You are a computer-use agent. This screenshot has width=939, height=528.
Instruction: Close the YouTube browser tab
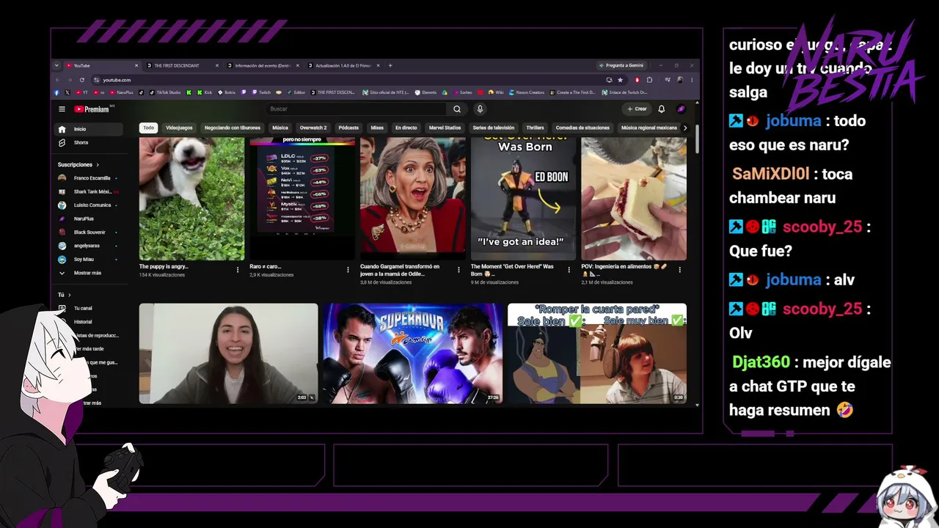136,65
